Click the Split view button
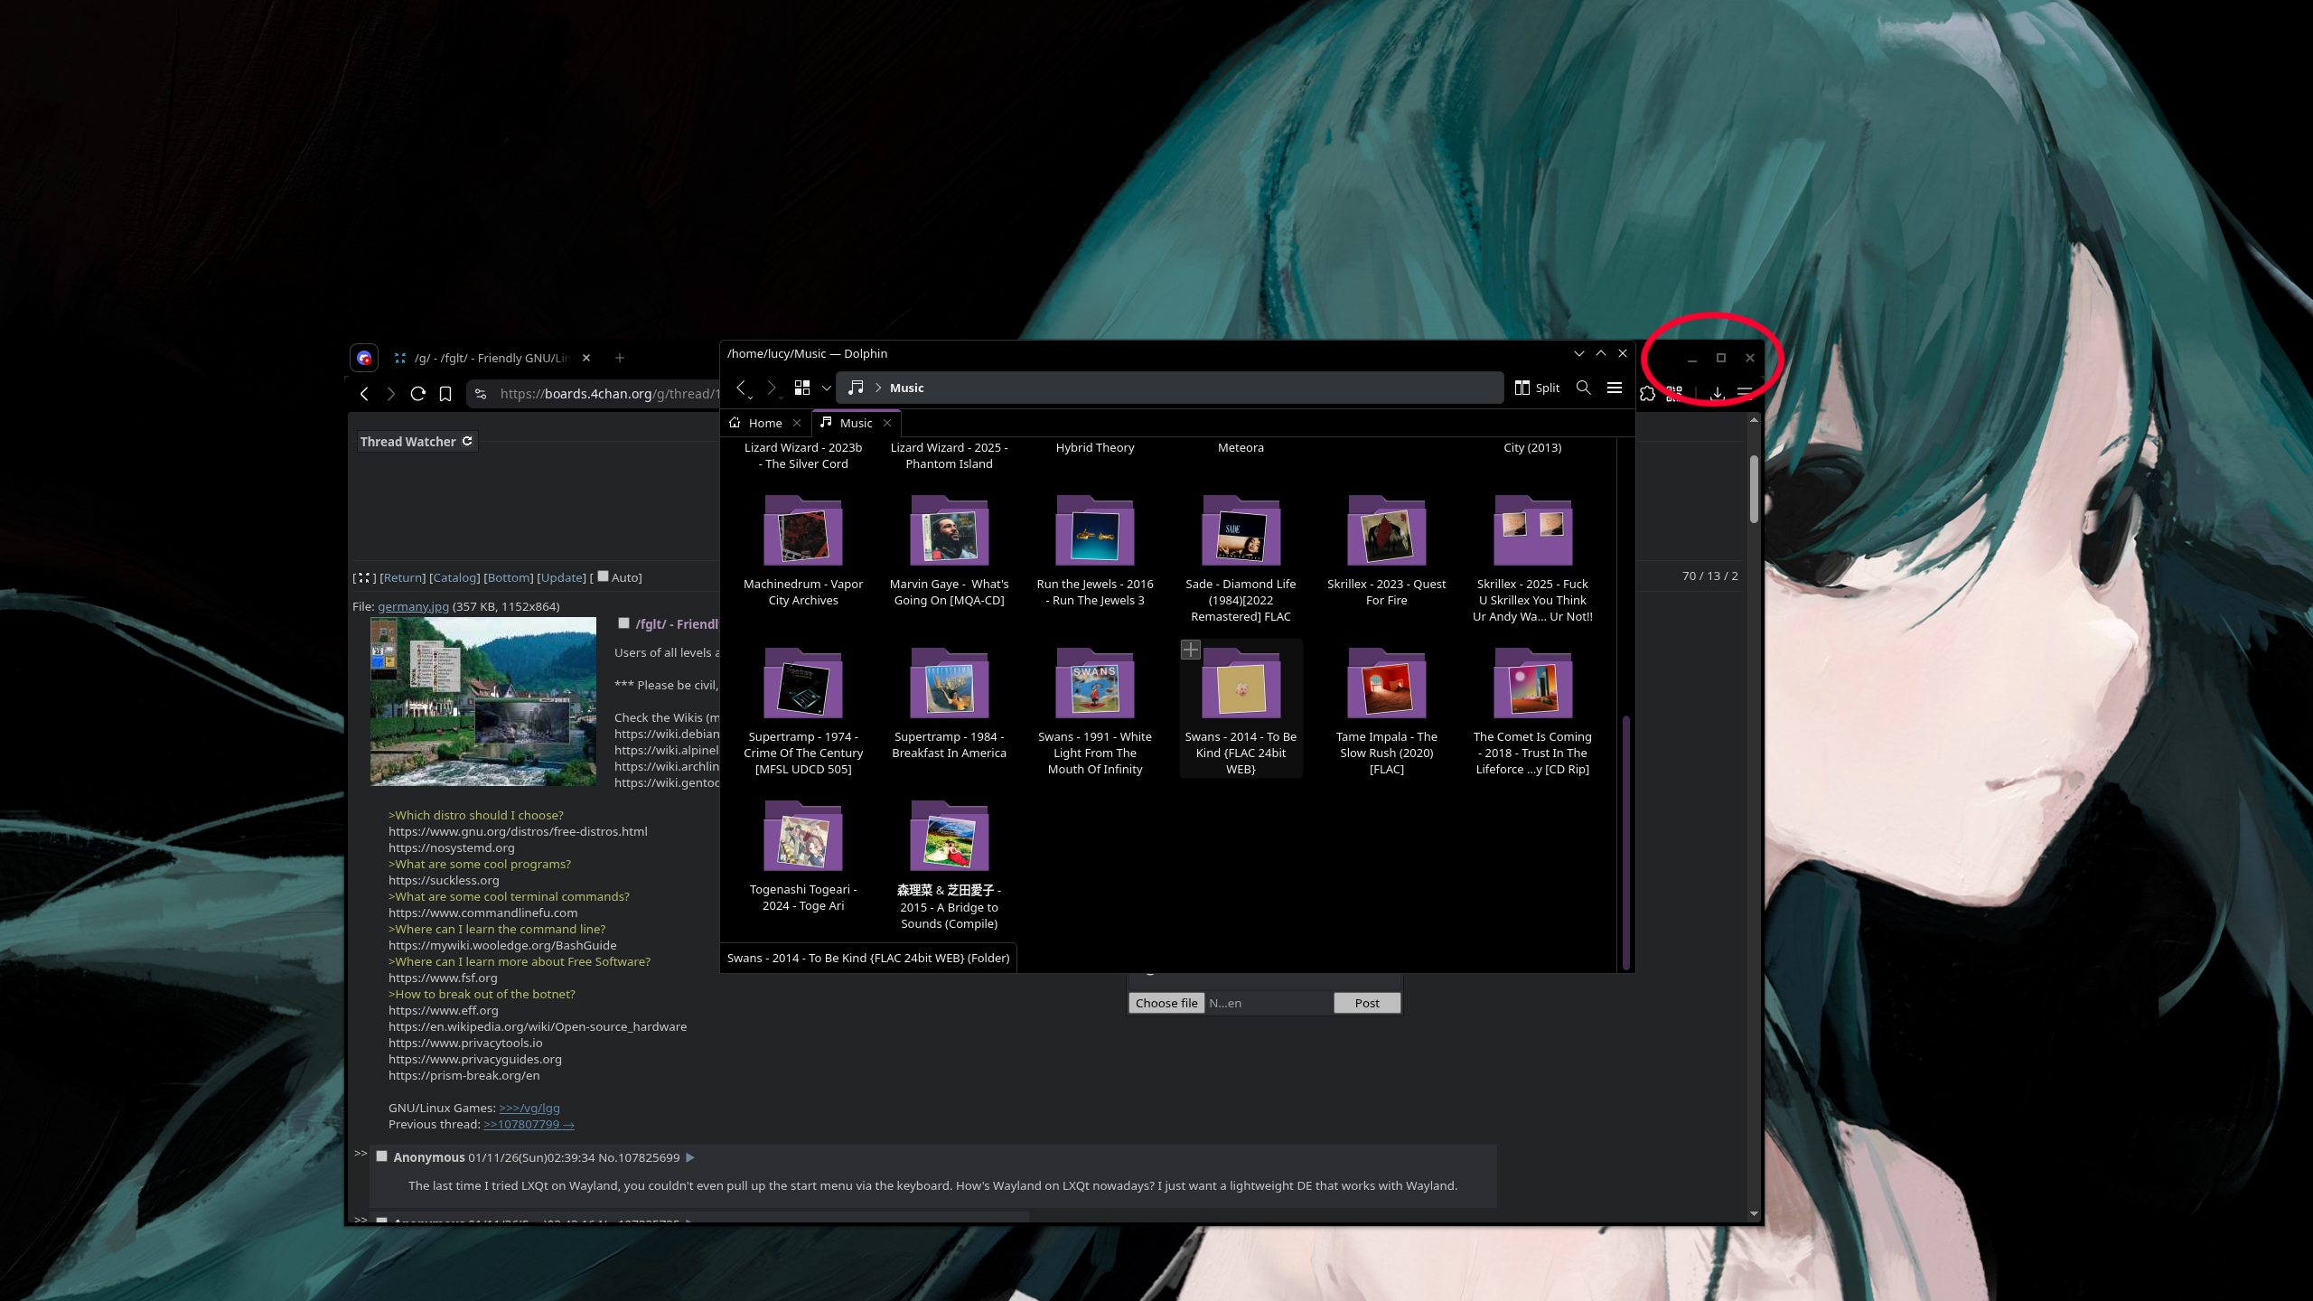Viewport: 2313px width, 1301px height. click(1538, 388)
